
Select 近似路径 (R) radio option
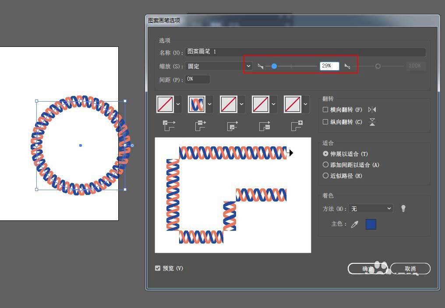pos(325,176)
